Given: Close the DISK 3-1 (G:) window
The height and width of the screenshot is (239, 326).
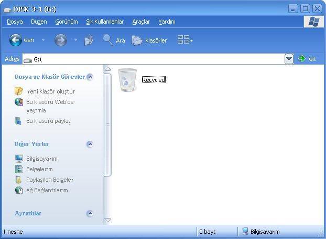Looking at the screenshot, I should [317, 9].
